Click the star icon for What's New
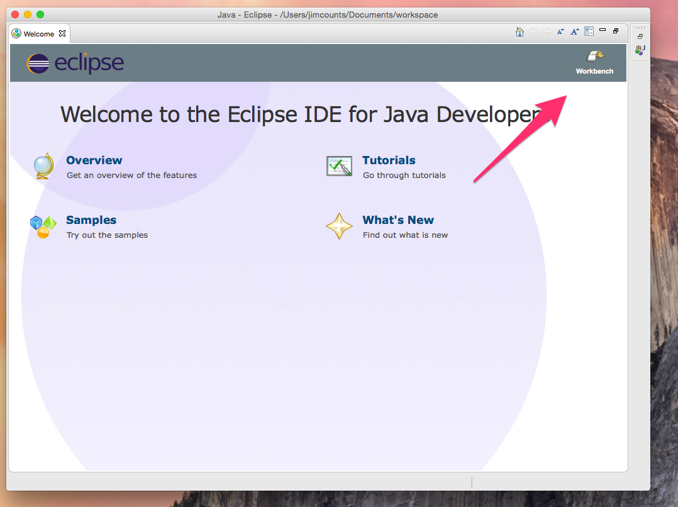 (339, 226)
